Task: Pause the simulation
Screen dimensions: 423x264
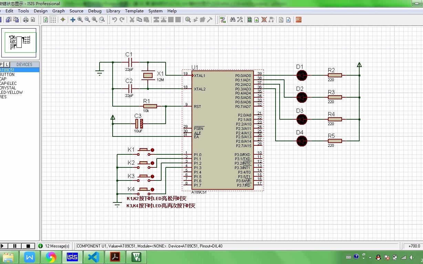Action: (15, 246)
